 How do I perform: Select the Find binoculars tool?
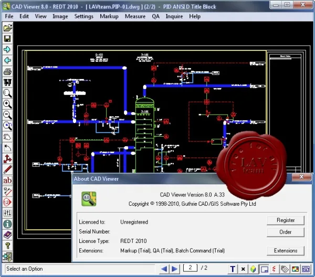(8, 82)
